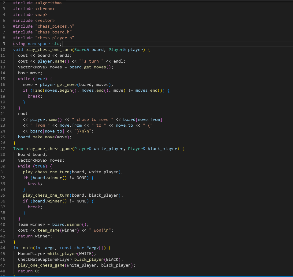Click the return 0 statement
Viewport: 293px width, 277px height.
pyautogui.click(x=28, y=271)
